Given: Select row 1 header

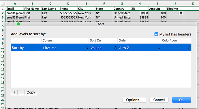Looking at the screenshot, I should coord(3,9).
